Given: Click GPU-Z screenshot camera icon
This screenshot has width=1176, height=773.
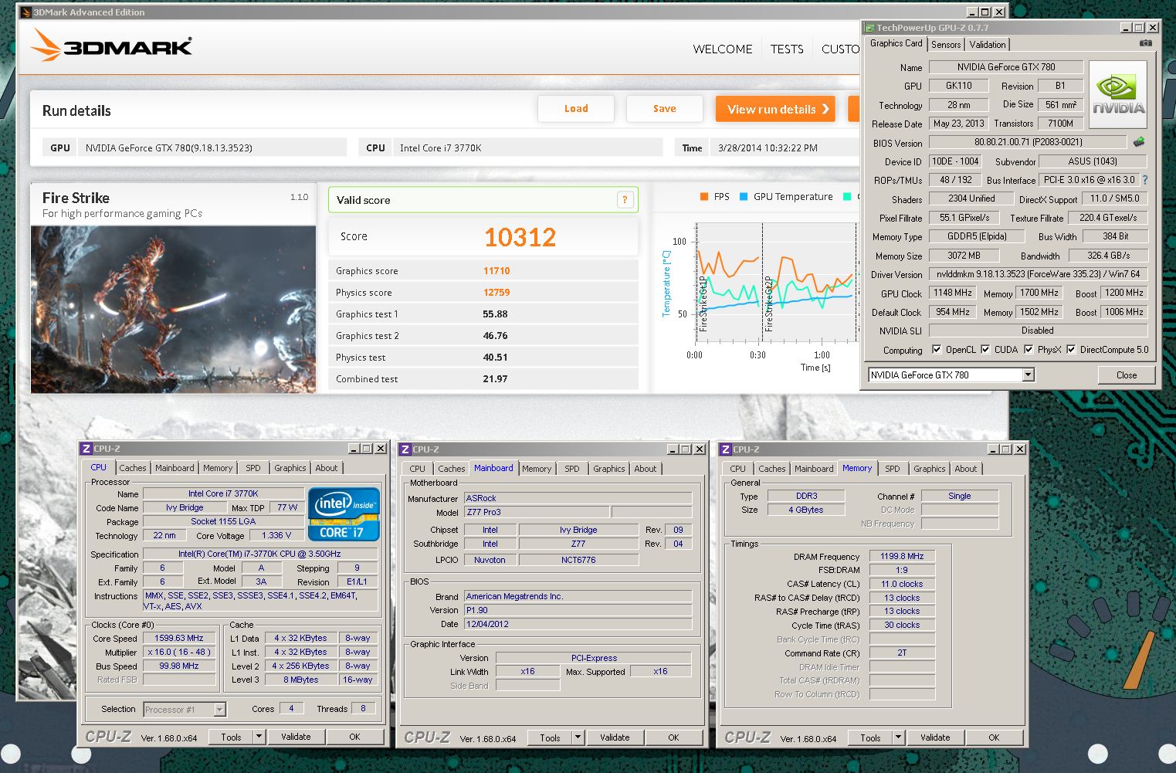Looking at the screenshot, I should [1146, 43].
